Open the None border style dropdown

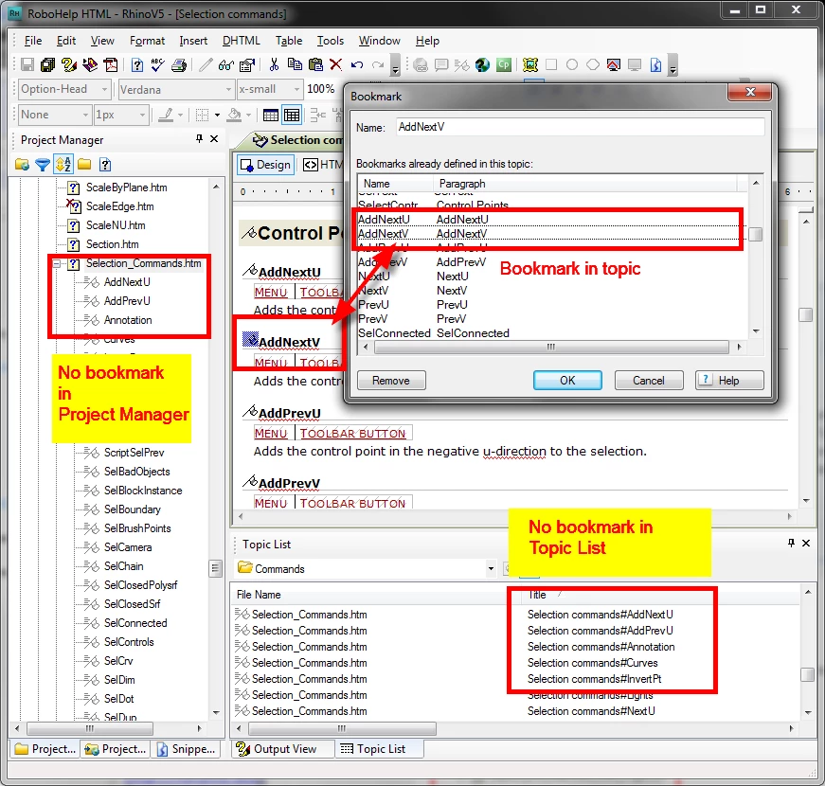[x=85, y=115]
